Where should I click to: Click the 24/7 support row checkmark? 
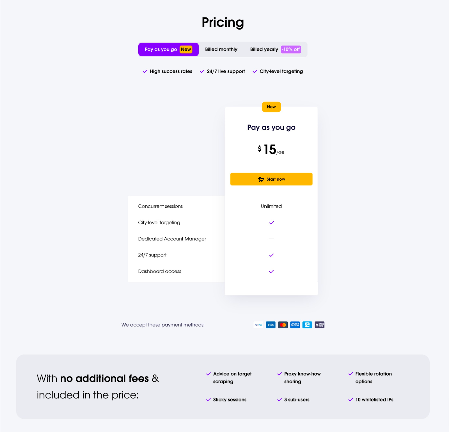coord(271,255)
